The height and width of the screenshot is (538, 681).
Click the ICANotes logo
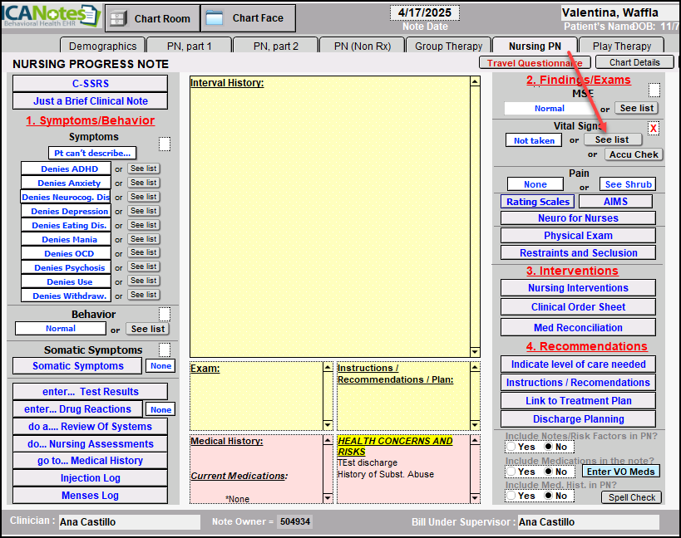[51, 16]
